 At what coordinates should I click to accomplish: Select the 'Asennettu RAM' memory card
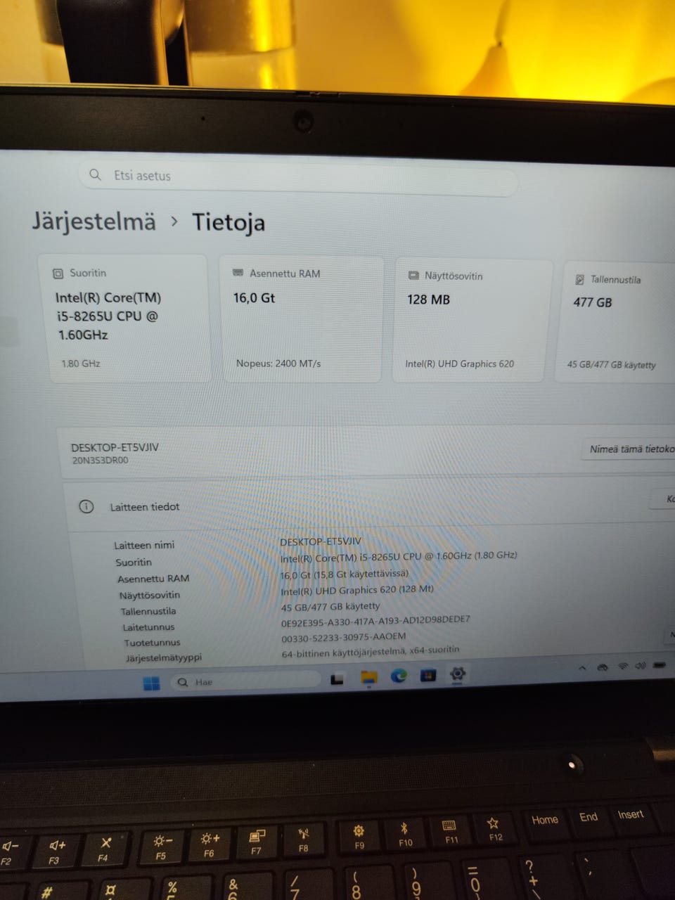302,319
